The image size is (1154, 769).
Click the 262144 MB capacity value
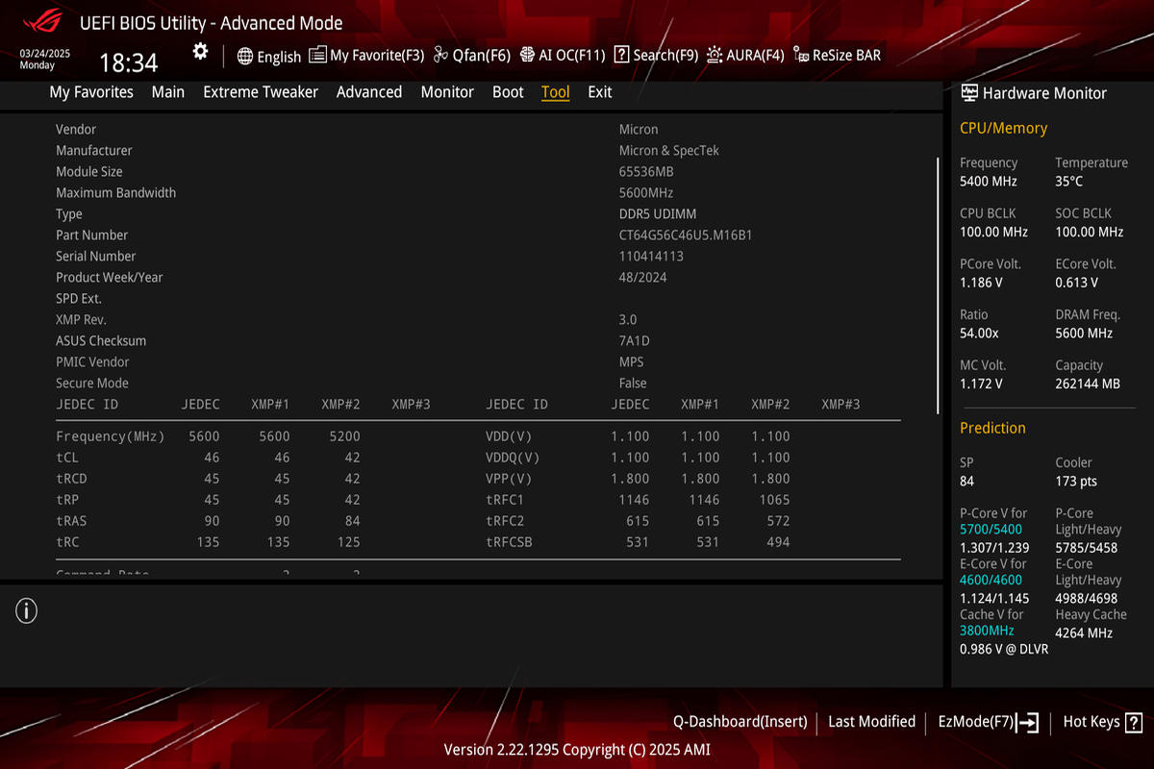tap(1088, 384)
